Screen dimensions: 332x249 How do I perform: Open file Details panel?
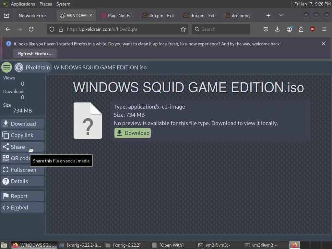(x=22, y=181)
